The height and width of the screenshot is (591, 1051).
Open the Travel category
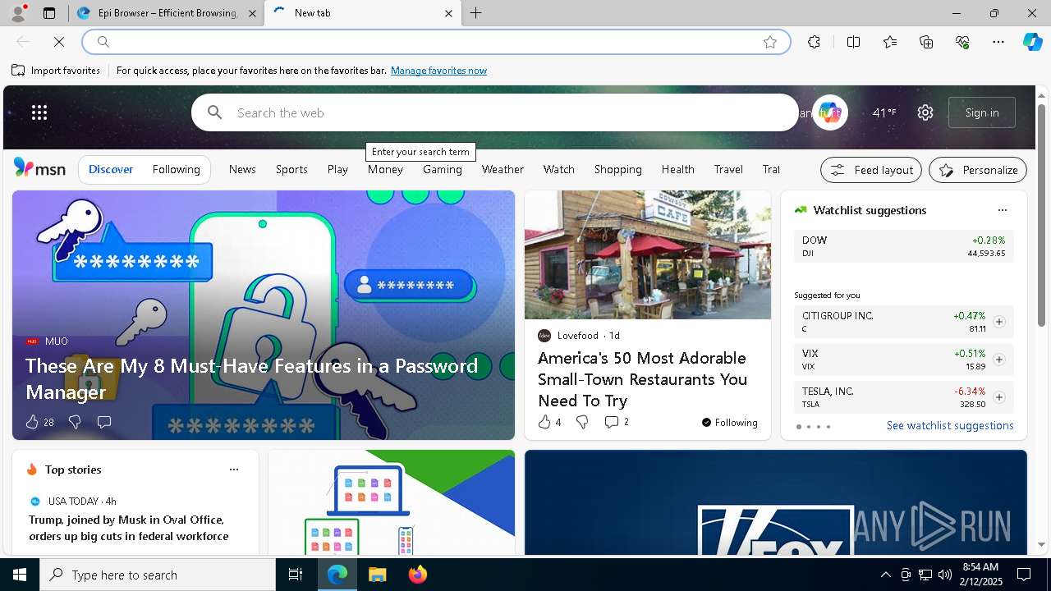728,169
